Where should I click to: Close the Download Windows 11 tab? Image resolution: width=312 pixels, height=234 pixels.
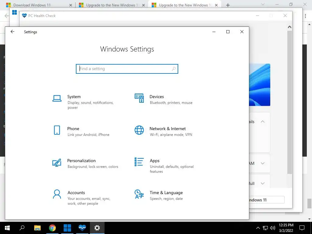[x=70, y=5]
